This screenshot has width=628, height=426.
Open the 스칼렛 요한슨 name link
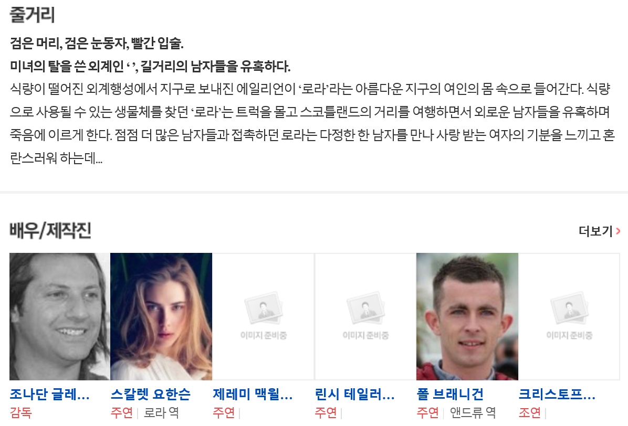point(151,395)
